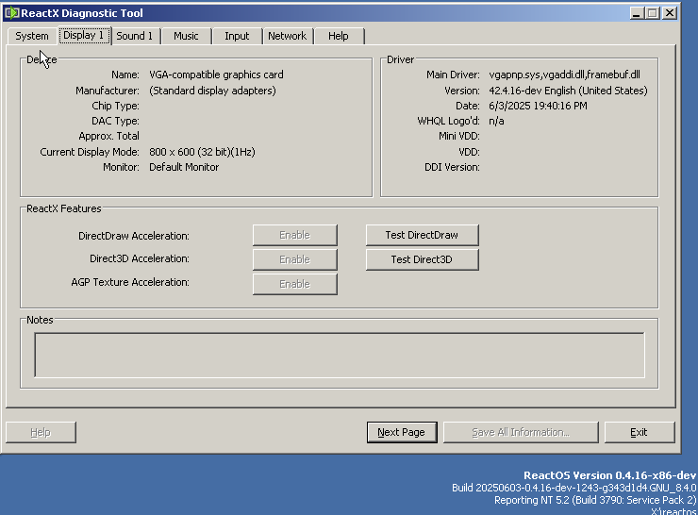Click the 'Monitor:' label
Image resolution: width=698 pixels, height=515 pixels.
click(x=121, y=167)
